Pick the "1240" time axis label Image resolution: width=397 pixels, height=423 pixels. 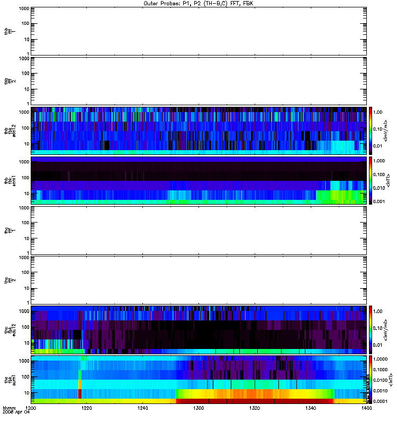[142, 408]
